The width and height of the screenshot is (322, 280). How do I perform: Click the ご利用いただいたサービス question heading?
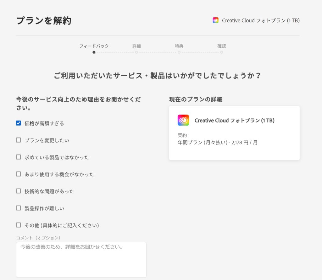coord(157,76)
